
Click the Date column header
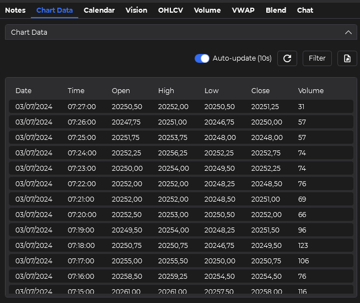23,90
